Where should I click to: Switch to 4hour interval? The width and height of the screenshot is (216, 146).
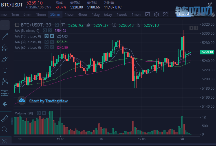(83, 14)
